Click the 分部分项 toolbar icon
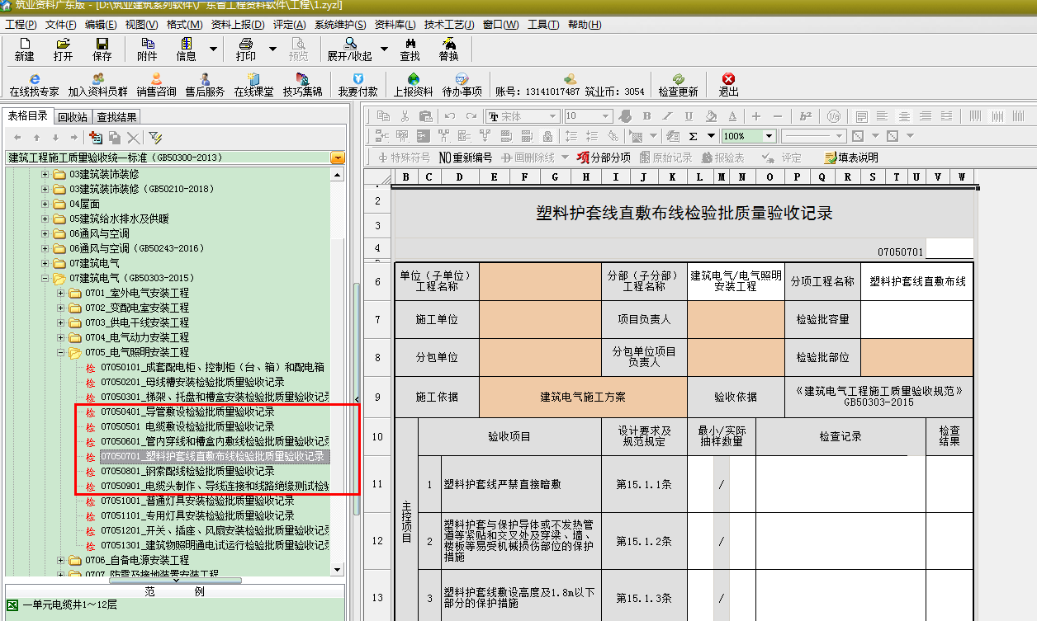This screenshot has width=1037, height=621. tap(604, 158)
